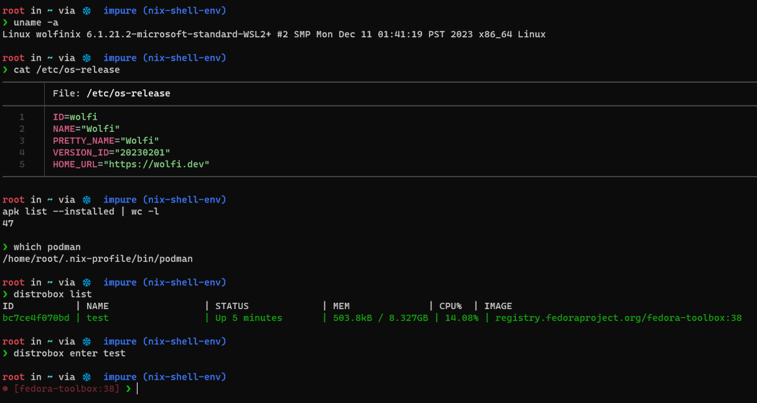The height and width of the screenshot is (403, 757).
Task: Click the line VERSION_ID="20230201"
Action: pos(112,153)
